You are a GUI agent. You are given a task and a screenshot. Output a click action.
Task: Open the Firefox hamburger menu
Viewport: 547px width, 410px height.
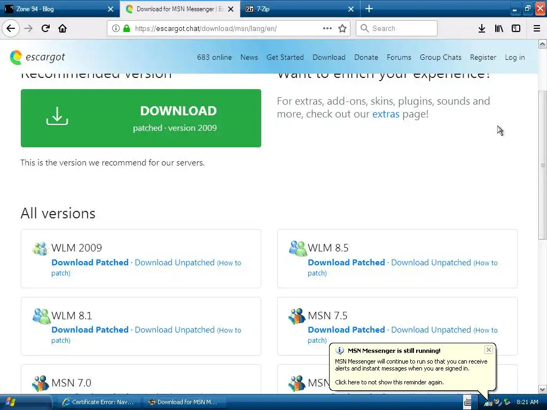click(x=537, y=28)
